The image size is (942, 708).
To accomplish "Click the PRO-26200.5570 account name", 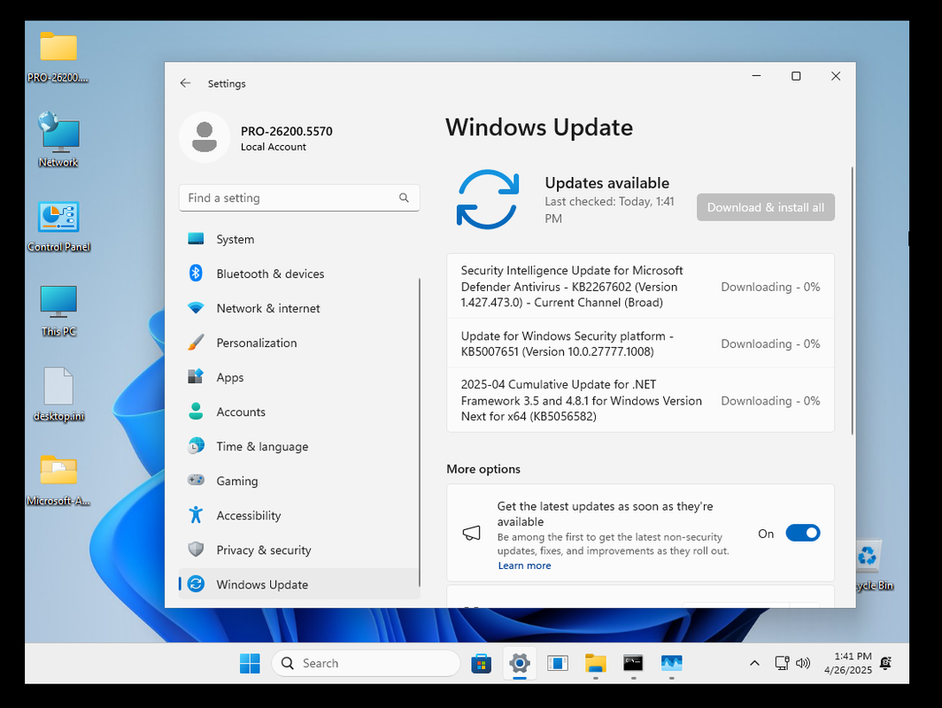I will pos(287,131).
